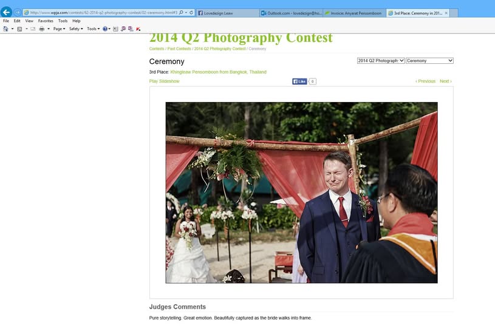Expand the 2014 Q2 Photography contest dropdown
The height and width of the screenshot is (328, 495).
(x=381, y=61)
